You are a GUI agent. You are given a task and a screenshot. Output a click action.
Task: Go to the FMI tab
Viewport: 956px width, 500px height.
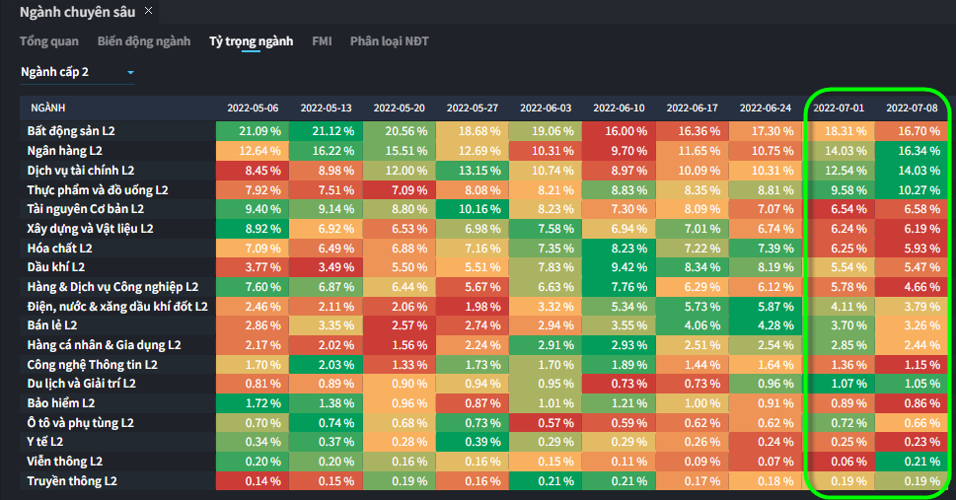322,41
